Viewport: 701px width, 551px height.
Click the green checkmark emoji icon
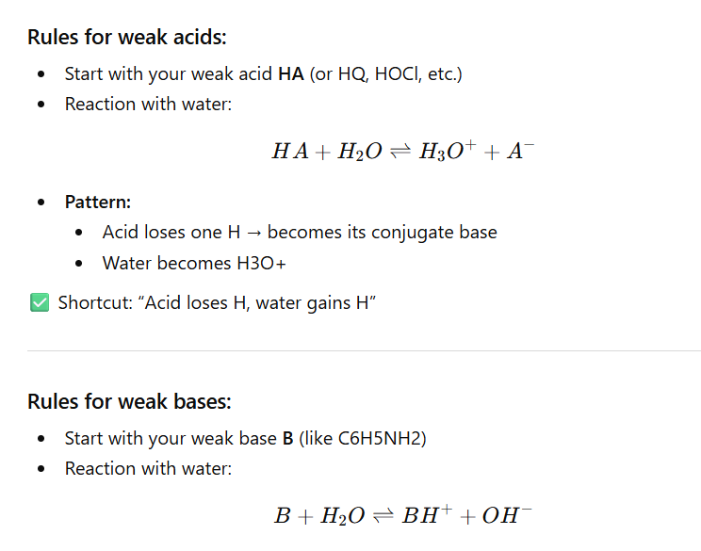tap(39, 303)
